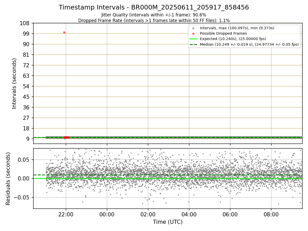Click the '22:00' x-axis tick label
Viewport: 308px width, 231px height.
pyautogui.click(x=66, y=214)
